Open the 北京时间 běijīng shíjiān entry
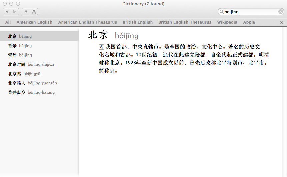Viewport: 287px width, 177px height. click(x=39, y=64)
